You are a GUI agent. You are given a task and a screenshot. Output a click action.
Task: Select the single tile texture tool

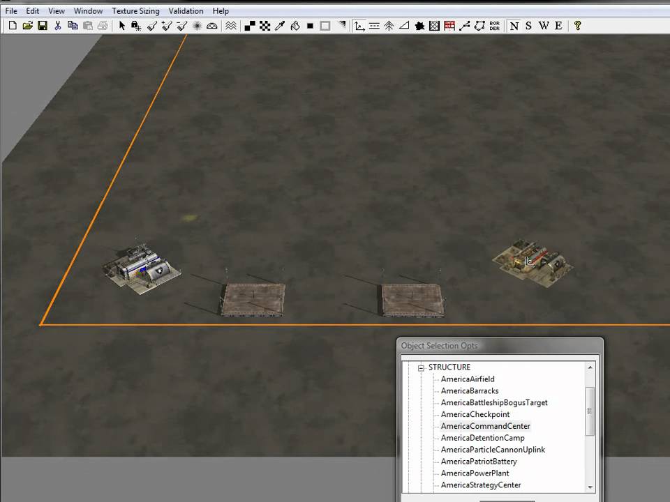pyautogui.click(x=250, y=26)
